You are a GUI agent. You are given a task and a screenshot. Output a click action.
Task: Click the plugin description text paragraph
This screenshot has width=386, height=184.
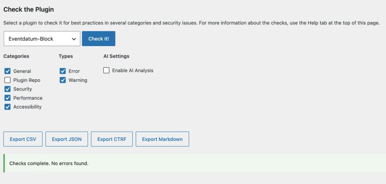pyautogui.click(x=191, y=23)
